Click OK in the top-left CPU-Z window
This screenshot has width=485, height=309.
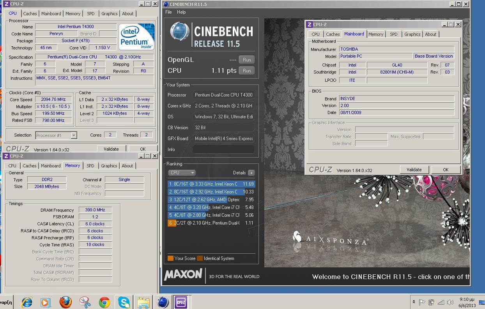coord(143,149)
